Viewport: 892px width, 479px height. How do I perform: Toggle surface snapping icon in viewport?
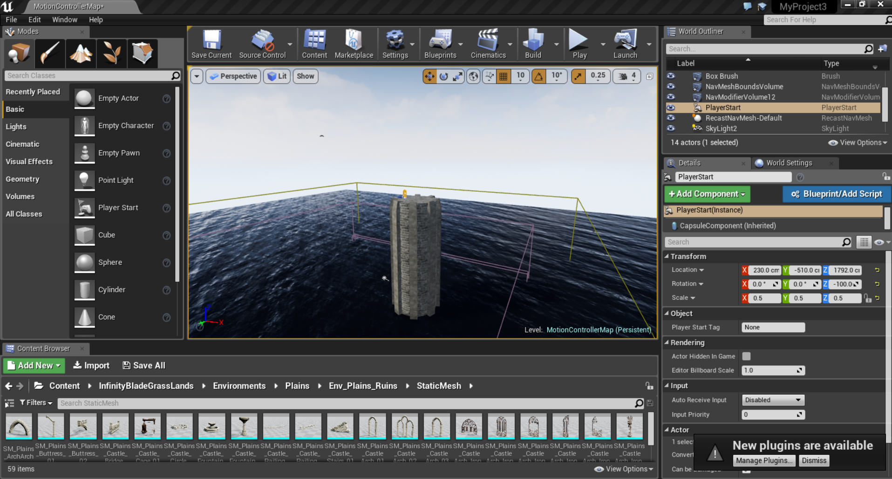[x=489, y=76]
